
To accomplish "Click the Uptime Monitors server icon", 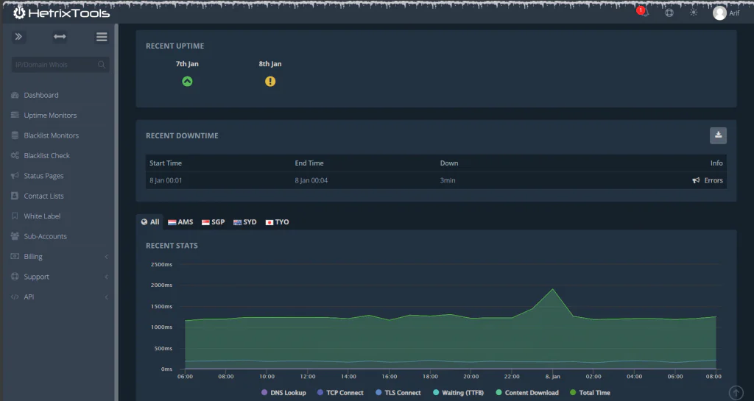I will point(15,116).
